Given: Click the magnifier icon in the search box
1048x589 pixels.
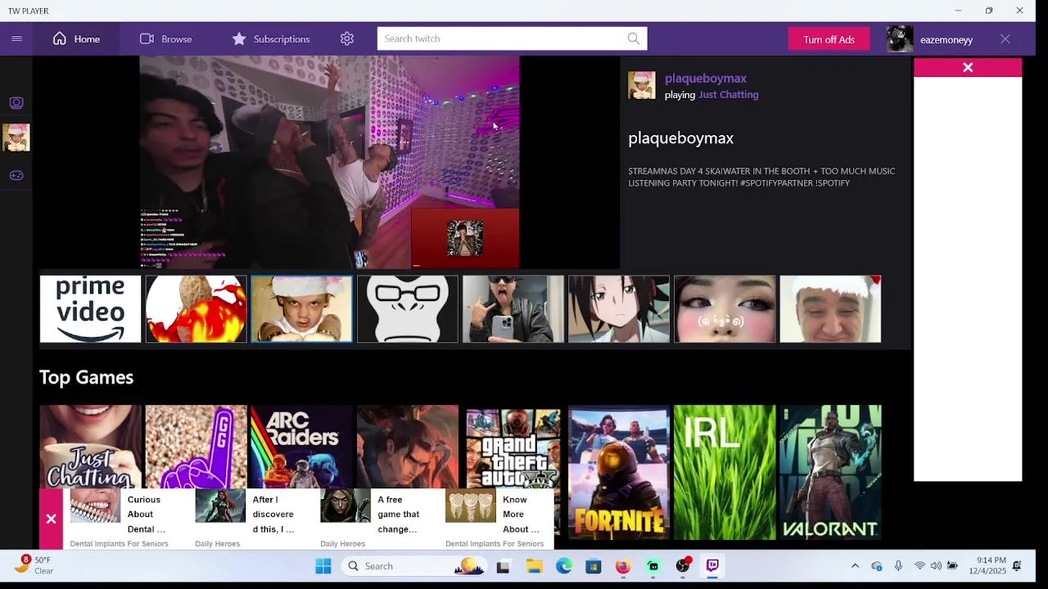Looking at the screenshot, I should [634, 38].
